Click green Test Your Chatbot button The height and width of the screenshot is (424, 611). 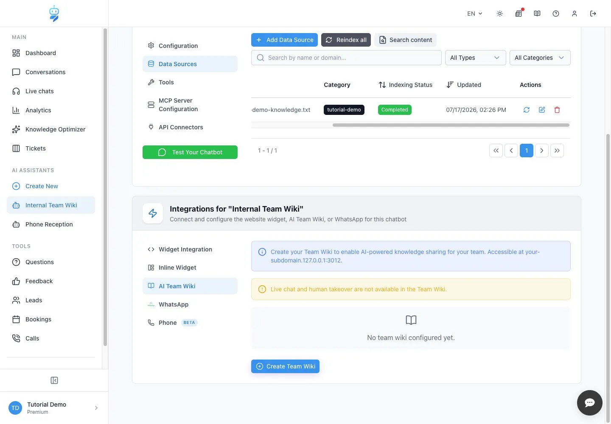[190, 152]
